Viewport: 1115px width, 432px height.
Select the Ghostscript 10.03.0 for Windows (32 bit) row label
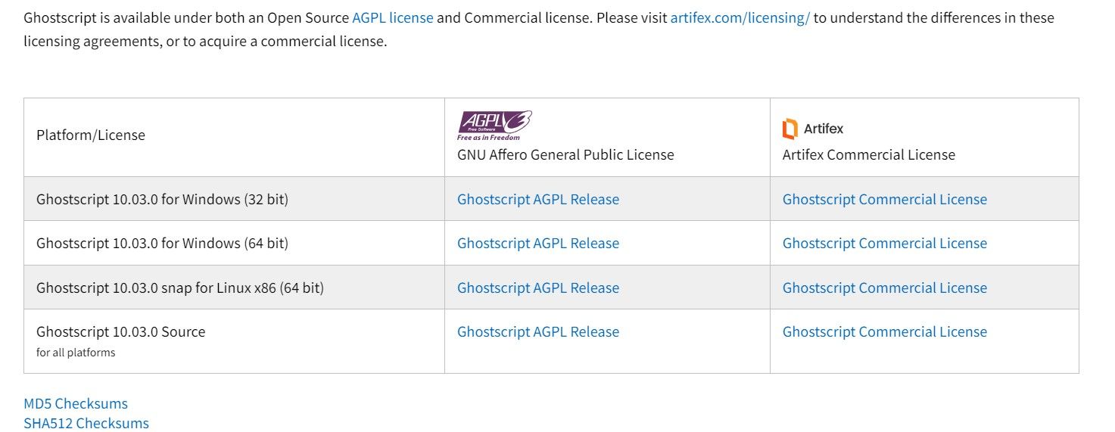click(x=162, y=200)
